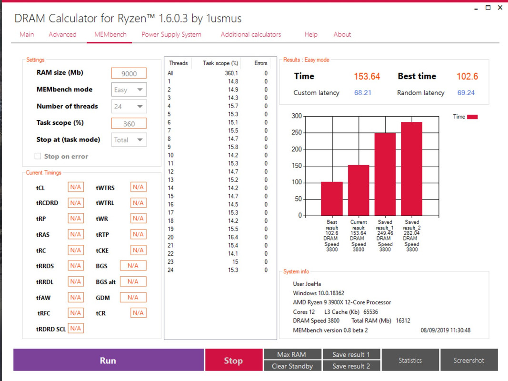Click the Saved result_1 chart bar
This screenshot has height=381, width=508.
tap(385, 174)
